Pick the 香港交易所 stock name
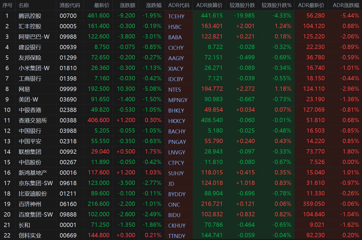Viewport: 362px width, 240px height. pos(33,120)
